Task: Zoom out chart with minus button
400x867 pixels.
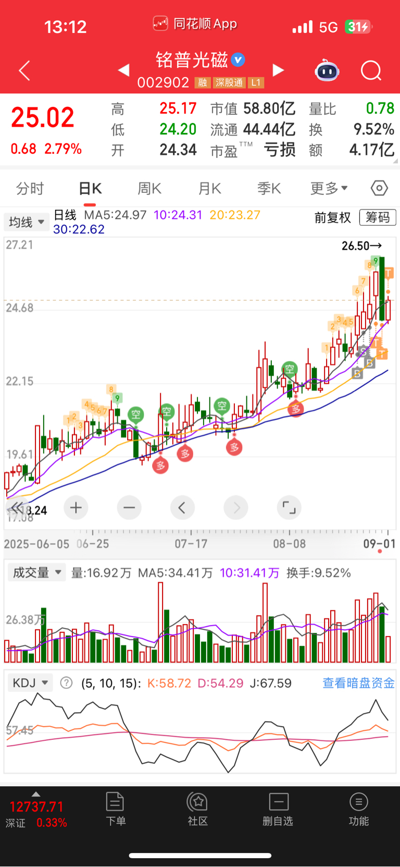Action: click(x=129, y=507)
